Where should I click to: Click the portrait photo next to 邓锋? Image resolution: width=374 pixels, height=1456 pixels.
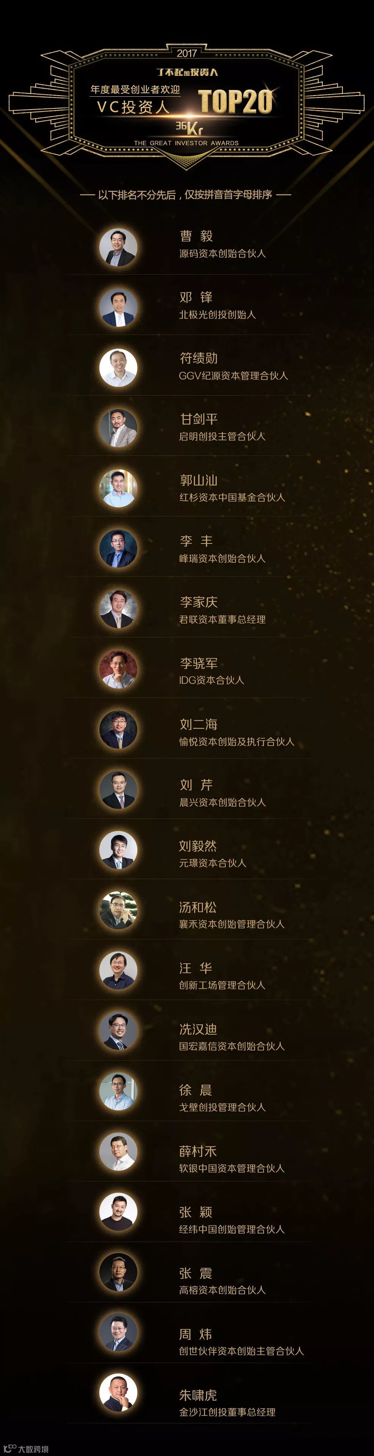click(x=118, y=308)
